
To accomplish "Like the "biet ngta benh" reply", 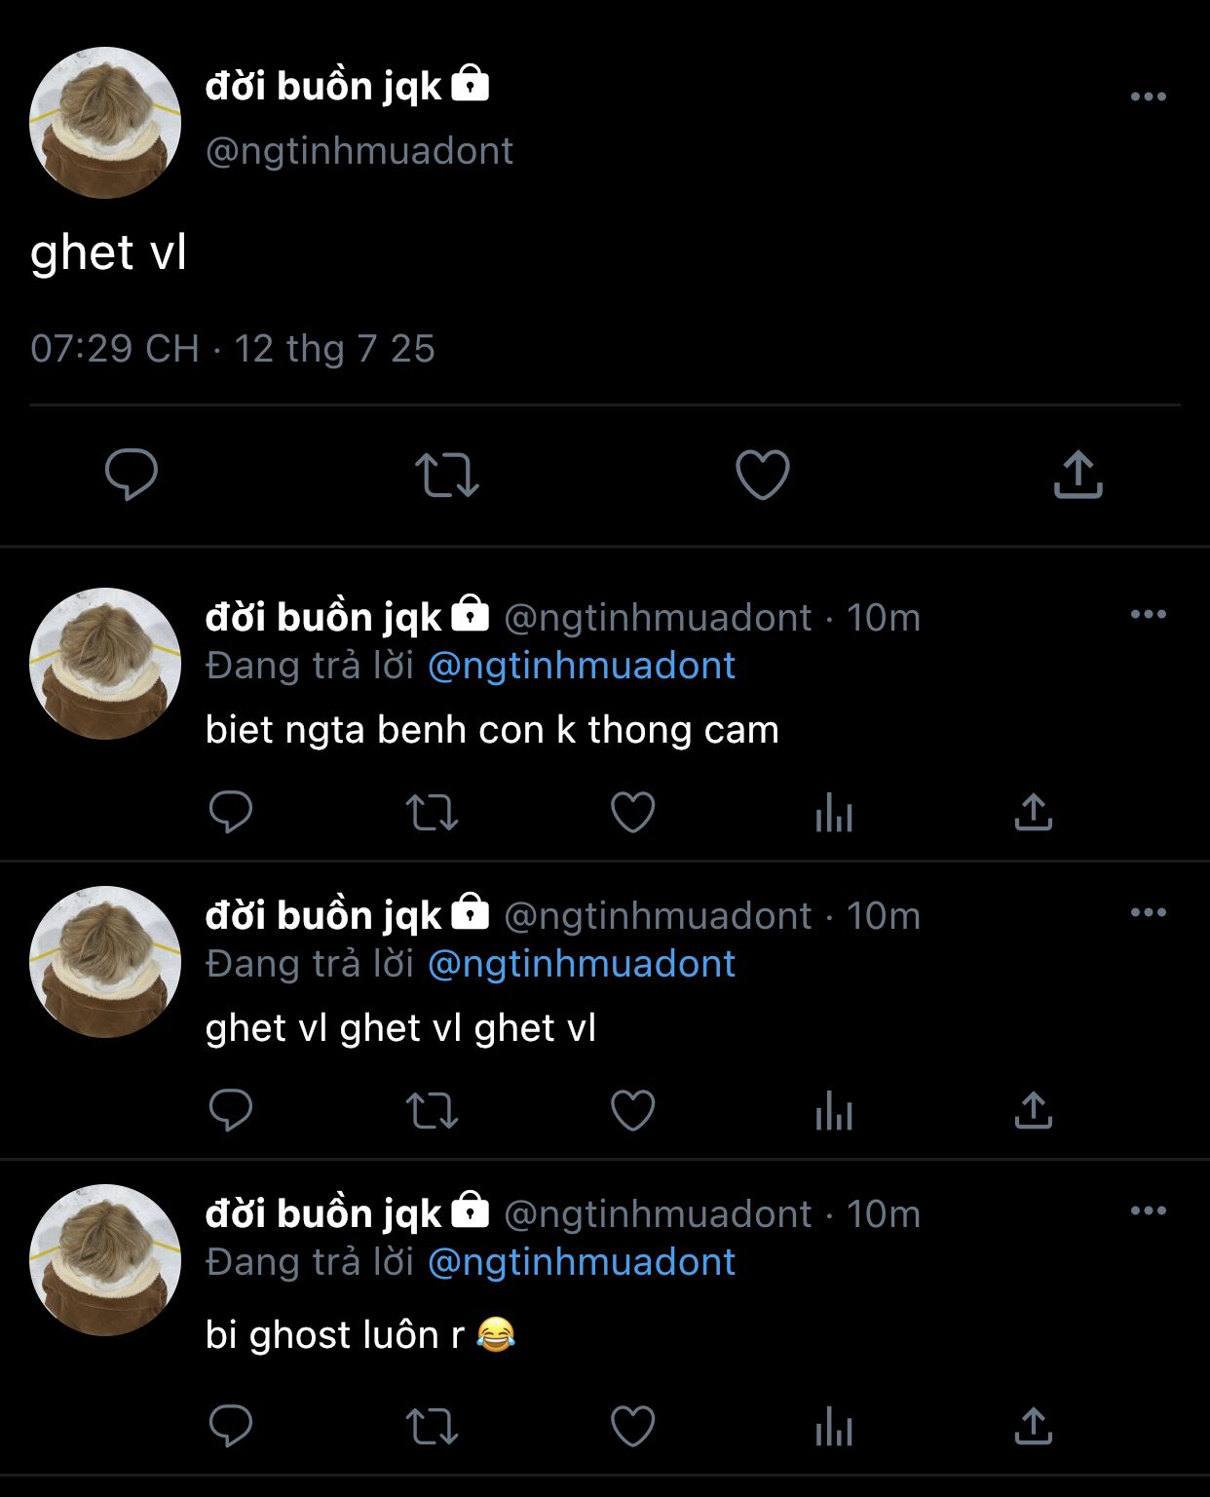I will [632, 812].
